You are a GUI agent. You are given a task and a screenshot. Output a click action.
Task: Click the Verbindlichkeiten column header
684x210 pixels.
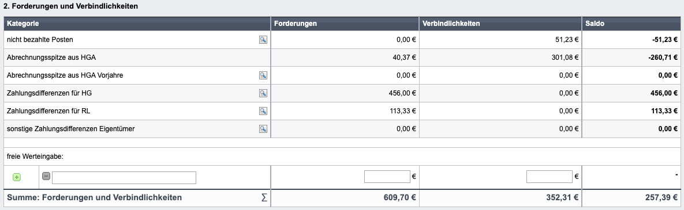(x=451, y=24)
